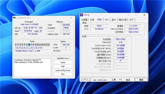Viewport: 165px width, 94px height.
Task: Click the 75.2 sec/Gb SSE value
Action: pos(32,34)
